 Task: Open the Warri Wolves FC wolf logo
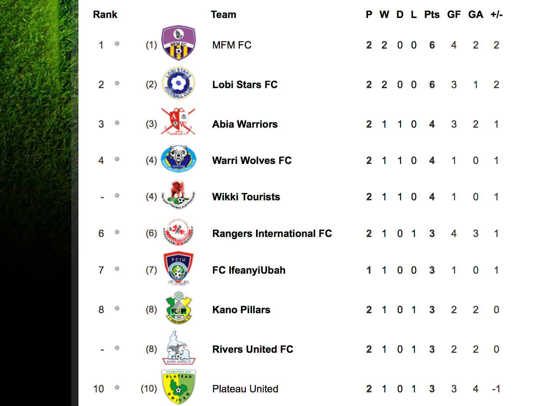pyautogui.click(x=179, y=159)
